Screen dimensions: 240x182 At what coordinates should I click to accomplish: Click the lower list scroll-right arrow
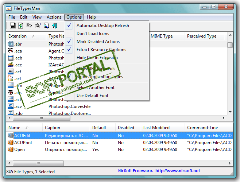coord(230,163)
